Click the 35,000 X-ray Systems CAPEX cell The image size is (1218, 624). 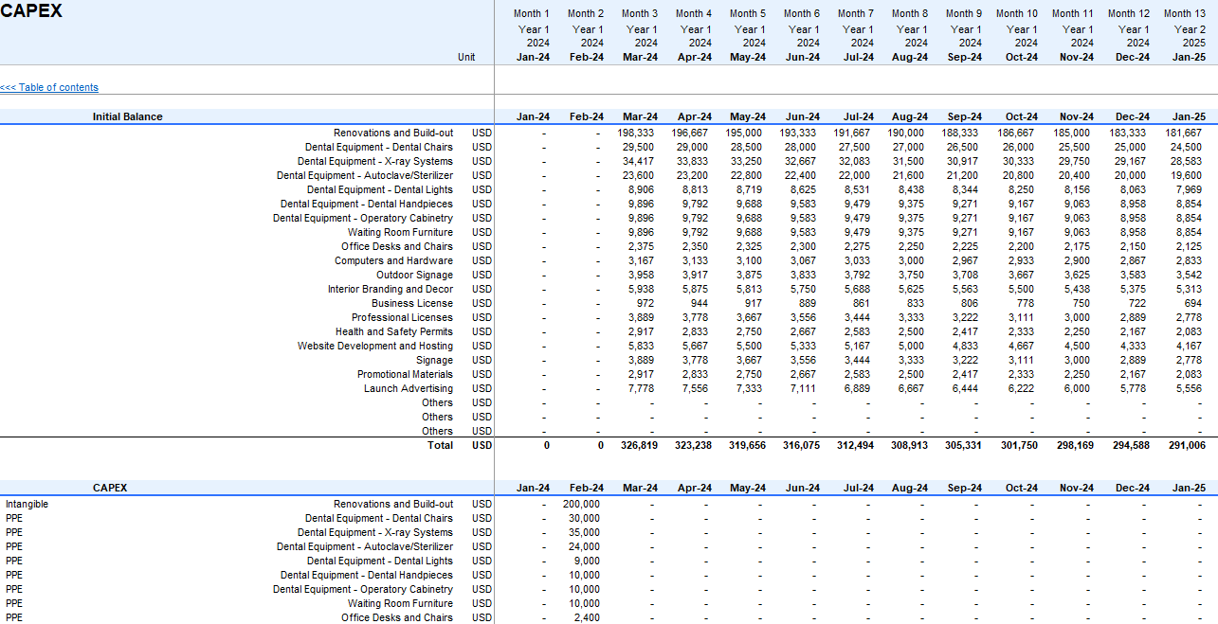click(x=584, y=532)
